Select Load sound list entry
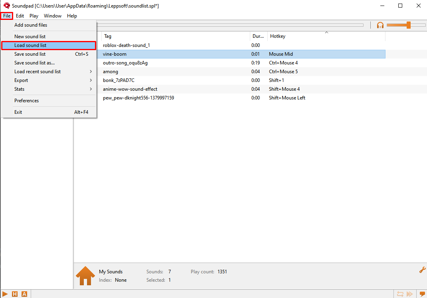Image resolution: width=427 pixels, height=298 pixels. pos(49,45)
